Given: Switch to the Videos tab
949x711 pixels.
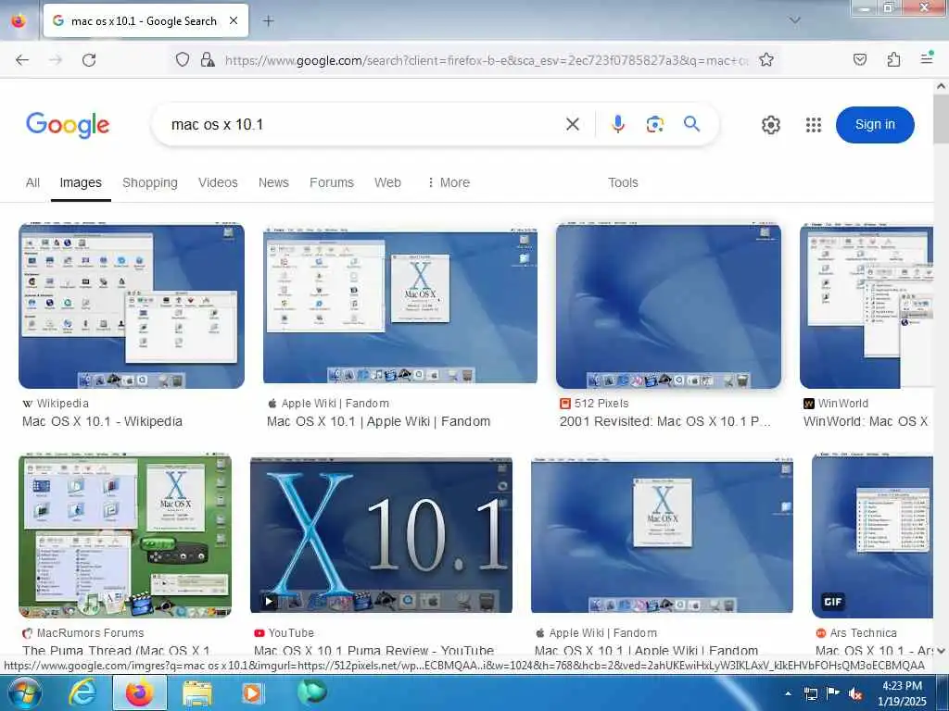Looking at the screenshot, I should (218, 182).
